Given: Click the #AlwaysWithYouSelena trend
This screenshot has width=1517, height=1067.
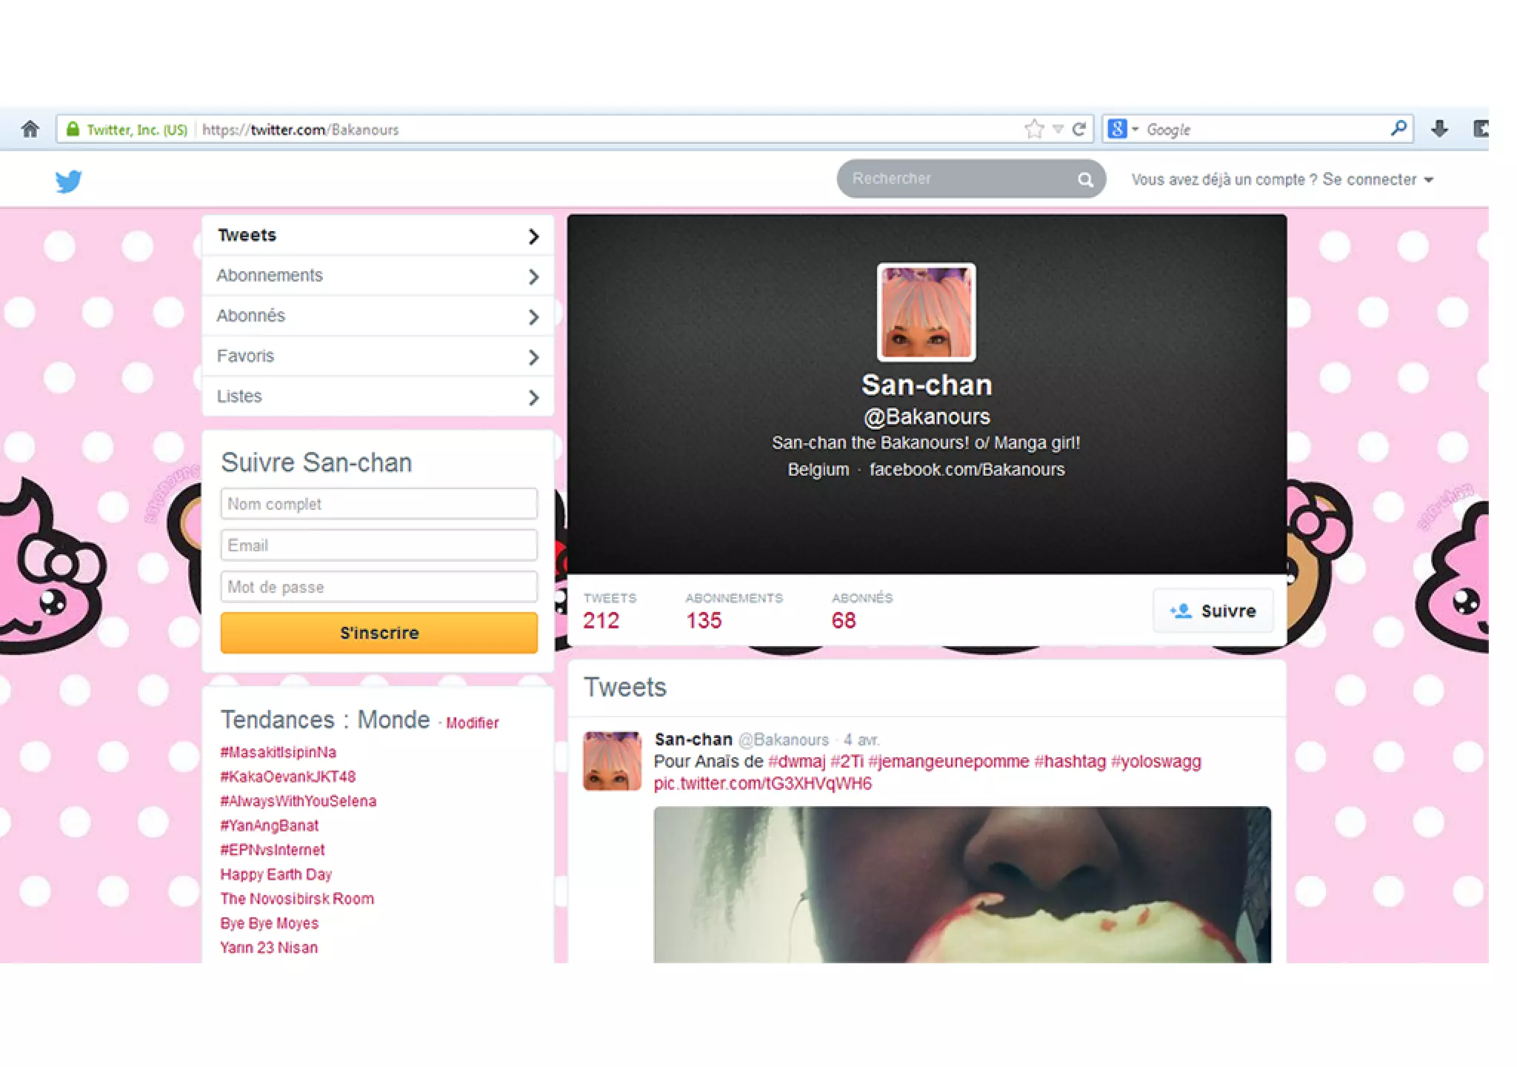Looking at the screenshot, I should coord(299,801).
